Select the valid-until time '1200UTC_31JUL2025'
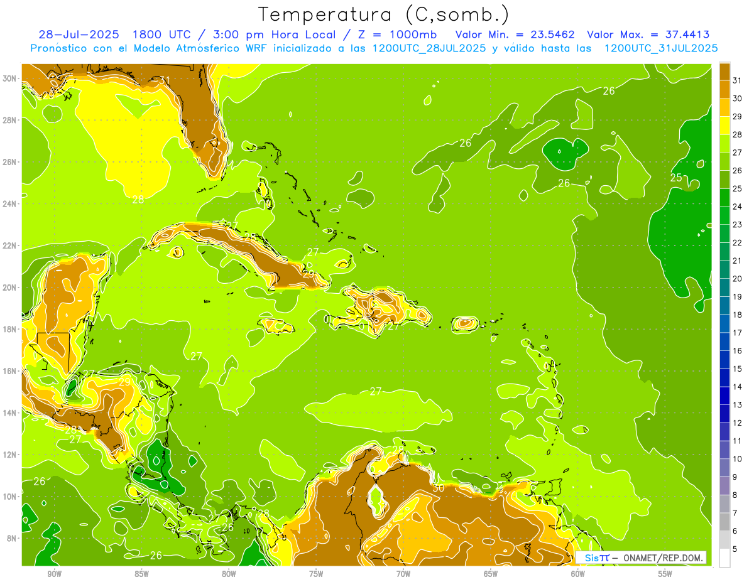The width and height of the screenshot is (754, 582). coord(661,48)
